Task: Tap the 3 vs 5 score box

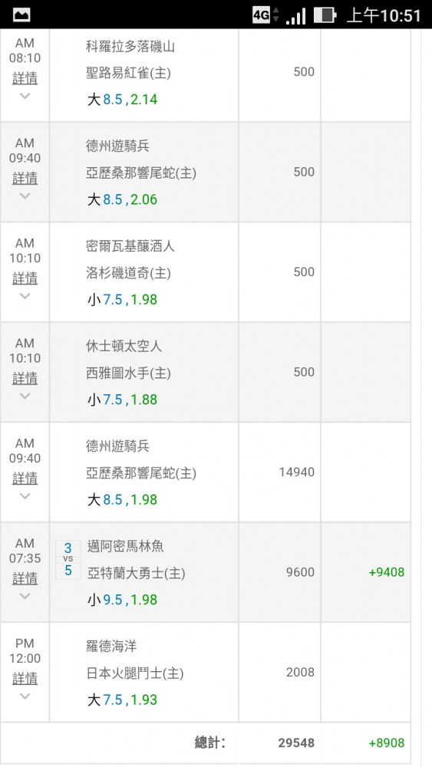Action: point(68,560)
